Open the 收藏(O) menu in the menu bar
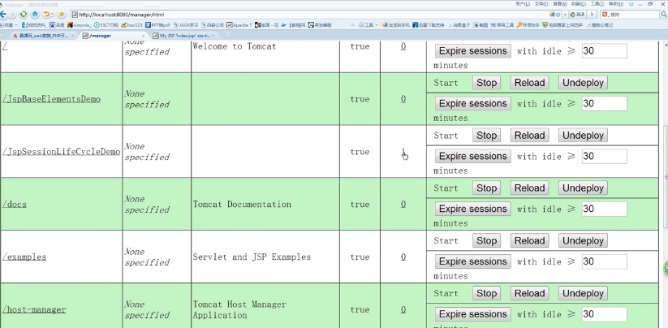Image resolution: width=668 pixels, height=328 pixels. point(578,4)
